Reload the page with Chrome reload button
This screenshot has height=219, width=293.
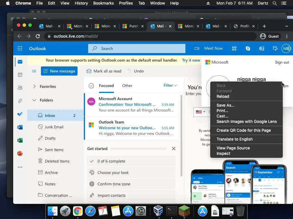[38, 36]
